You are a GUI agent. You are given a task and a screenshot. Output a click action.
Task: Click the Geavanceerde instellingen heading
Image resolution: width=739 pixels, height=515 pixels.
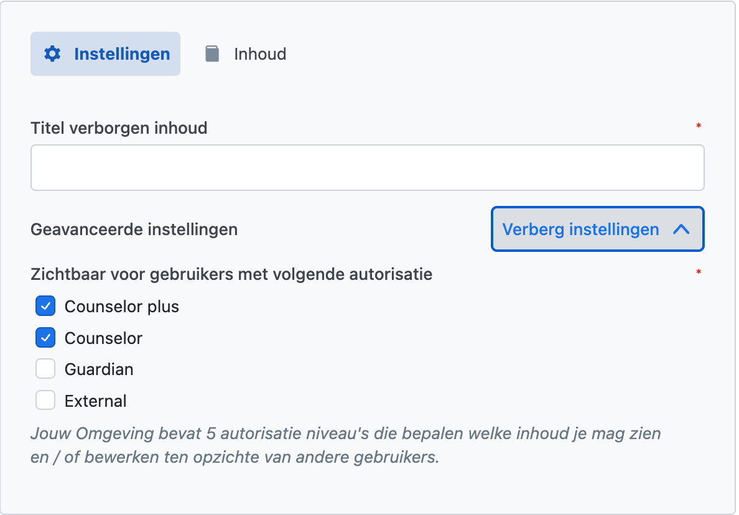coord(134,230)
